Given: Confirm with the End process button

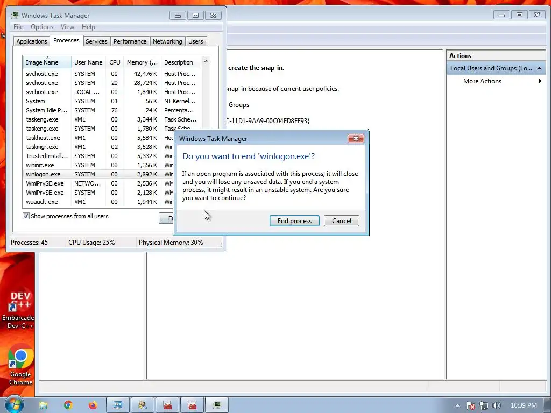Looking at the screenshot, I should (294, 221).
